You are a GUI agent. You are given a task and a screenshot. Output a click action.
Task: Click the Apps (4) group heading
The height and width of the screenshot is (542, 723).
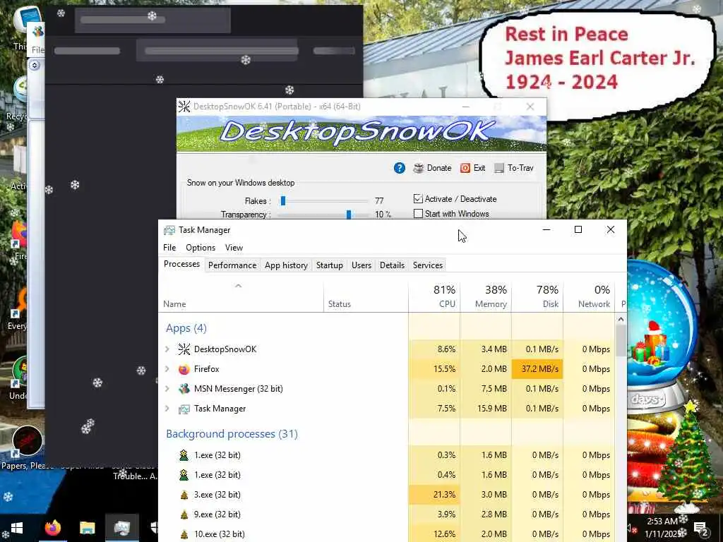[x=186, y=328]
